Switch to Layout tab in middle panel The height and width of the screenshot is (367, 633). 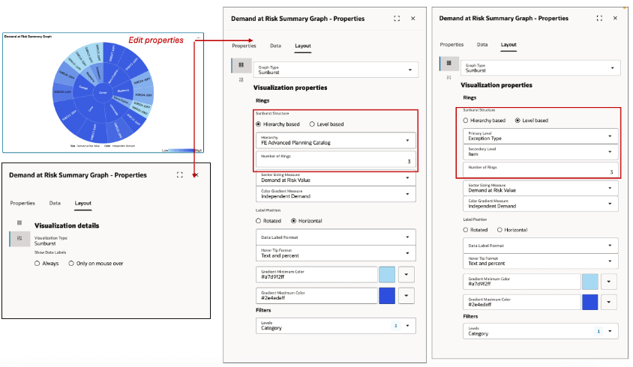click(x=303, y=46)
